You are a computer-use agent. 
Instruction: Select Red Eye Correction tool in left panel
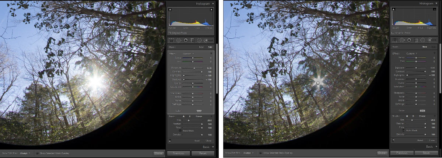coord(186,40)
